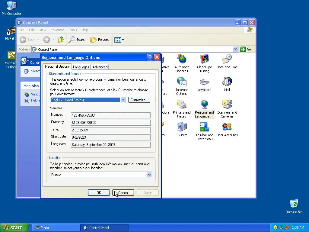Click Control Panel taskbar button
This screenshot has width=309, height=232.
(x=104, y=227)
